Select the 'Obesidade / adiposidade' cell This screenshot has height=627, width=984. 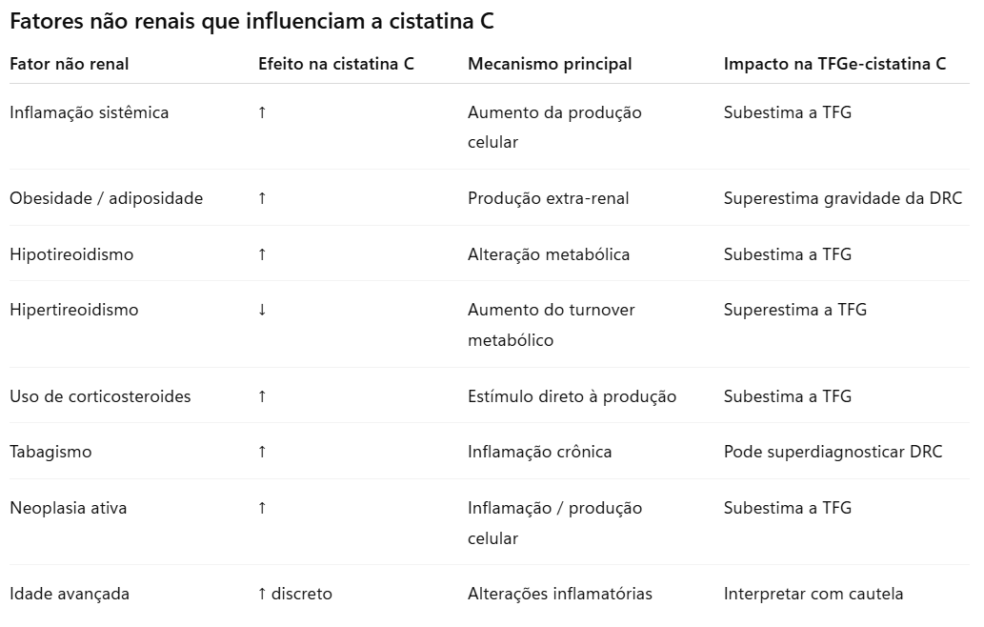[107, 198]
